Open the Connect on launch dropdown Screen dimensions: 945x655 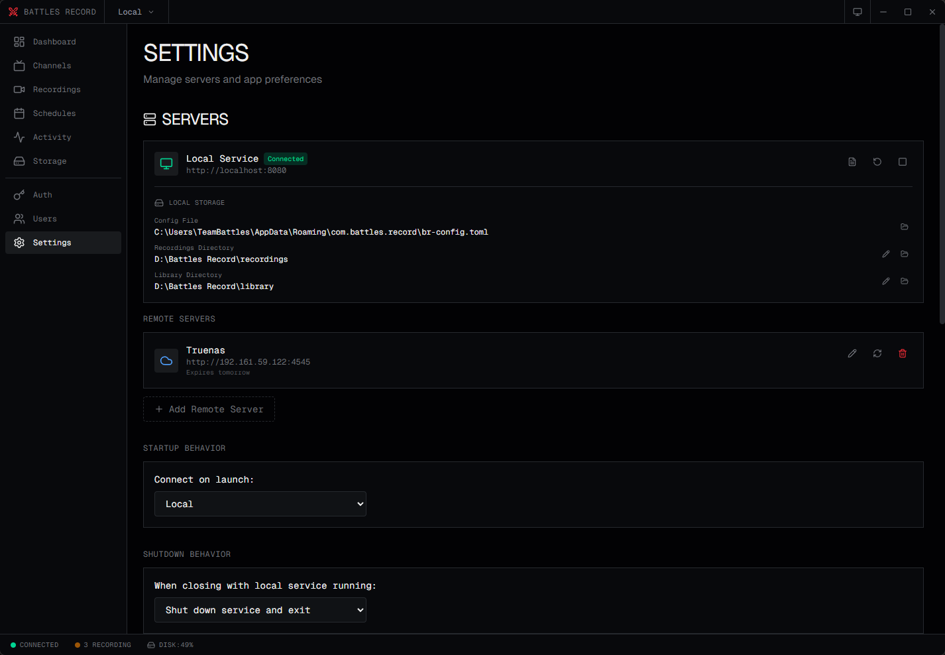[x=260, y=504]
